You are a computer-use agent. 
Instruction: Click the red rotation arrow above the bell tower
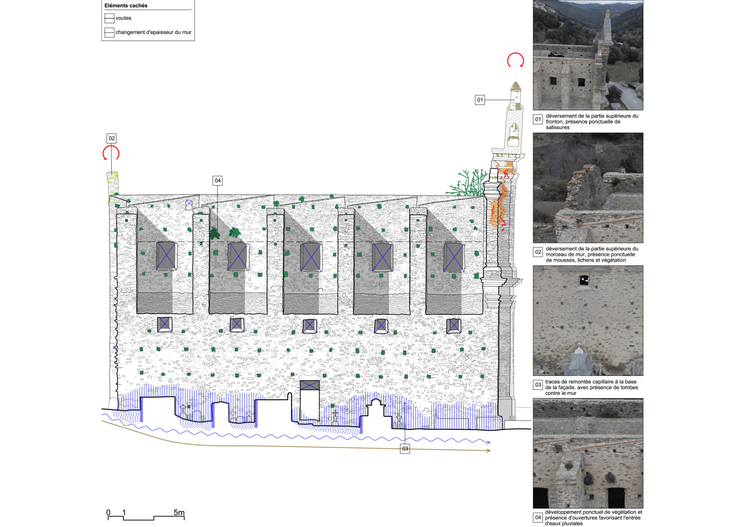tap(515, 60)
